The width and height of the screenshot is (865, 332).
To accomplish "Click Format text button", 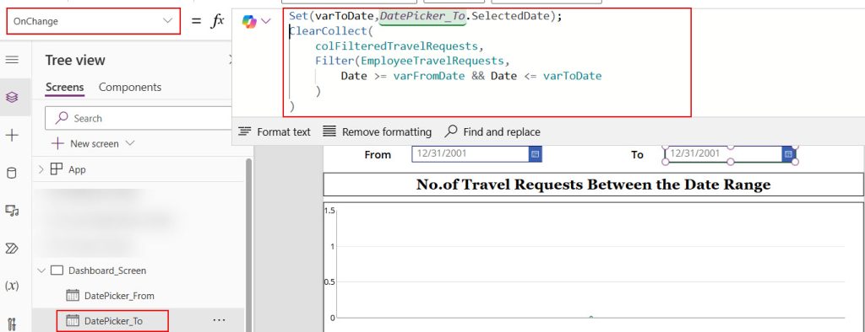I will 275,131.
